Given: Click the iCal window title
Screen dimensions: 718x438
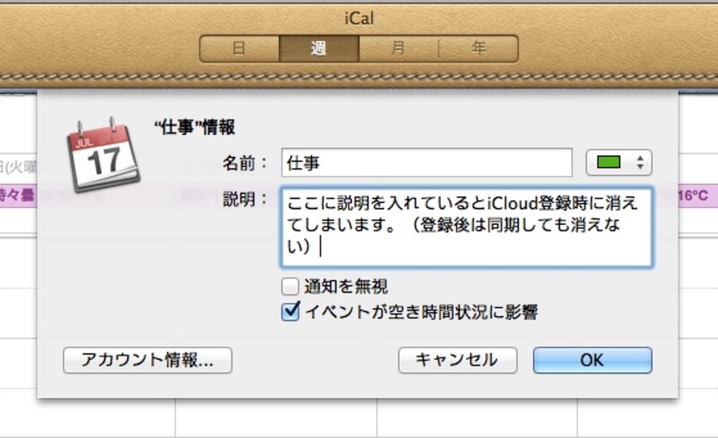Looking at the screenshot, I should tap(359, 19).
